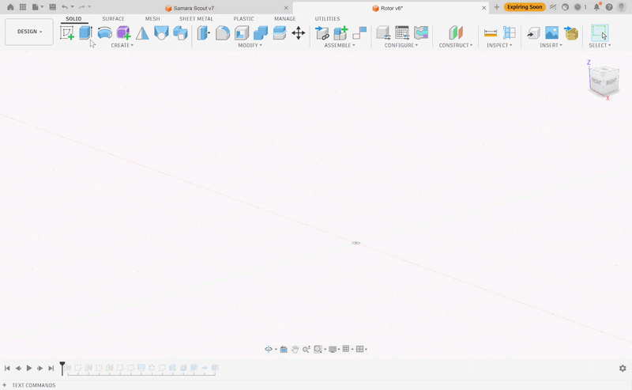Switch to the MANAGE tab

click(x=285, y=18)
